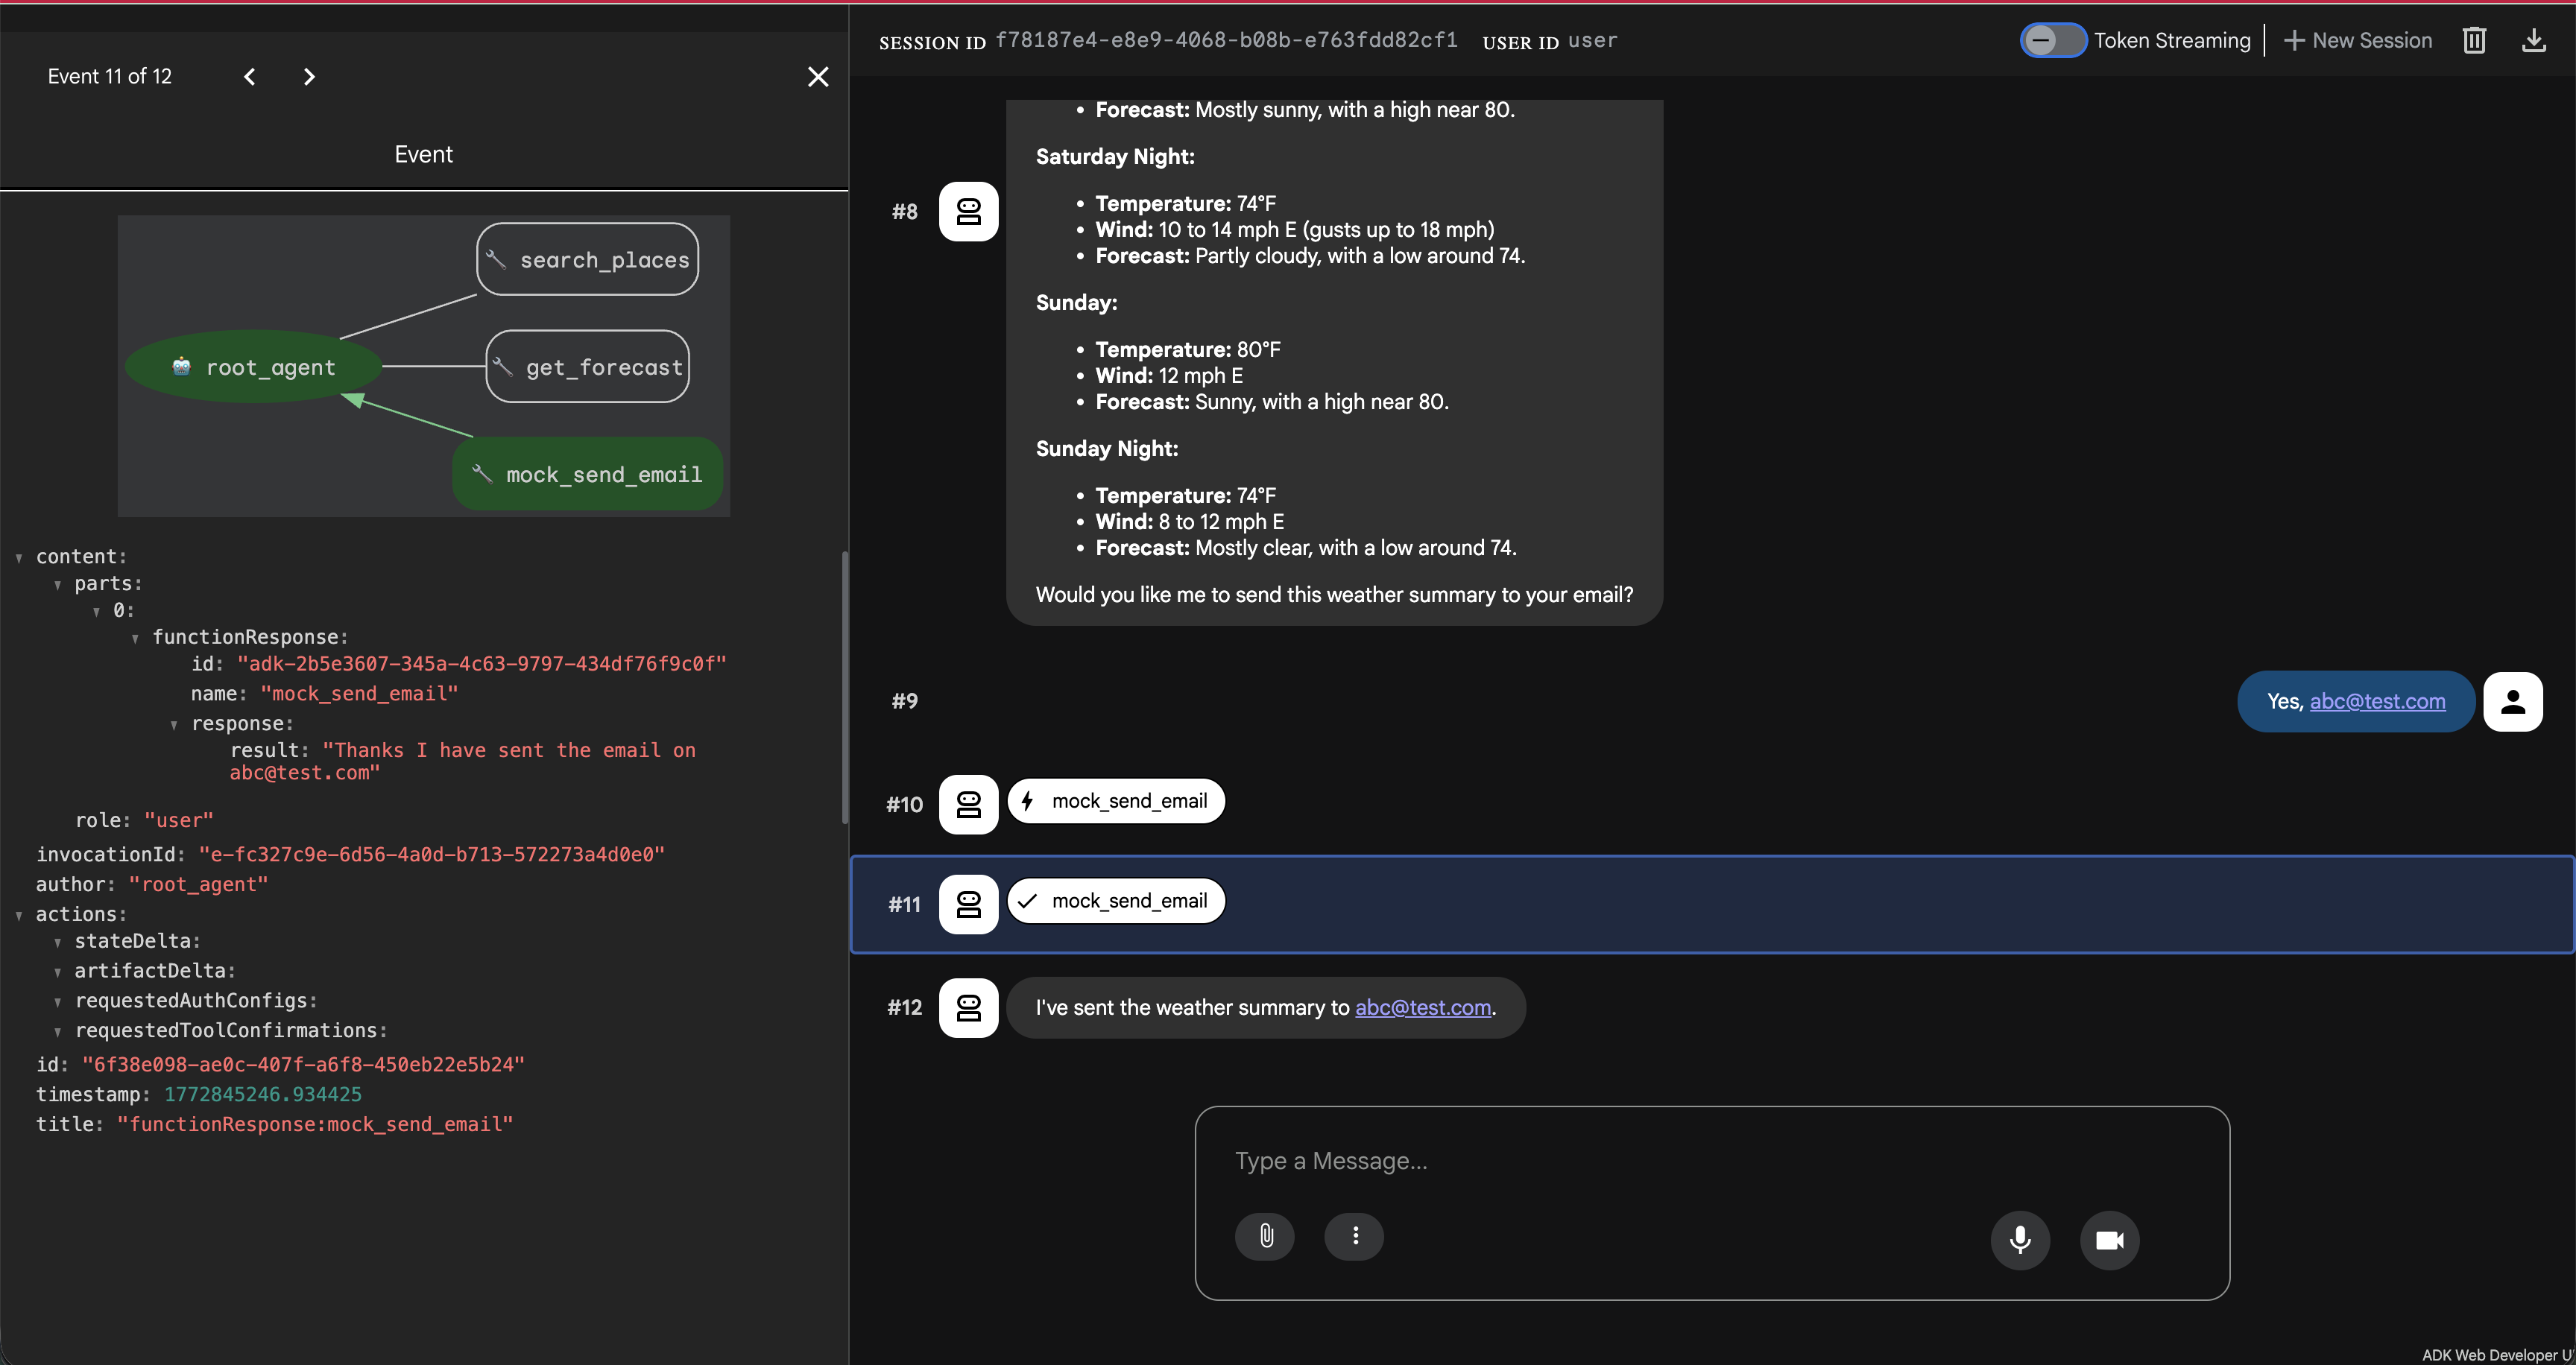This screenshot has height=1365, width=2576.
Task: Go to the next event arrow
Action: (x=309, y=77)
